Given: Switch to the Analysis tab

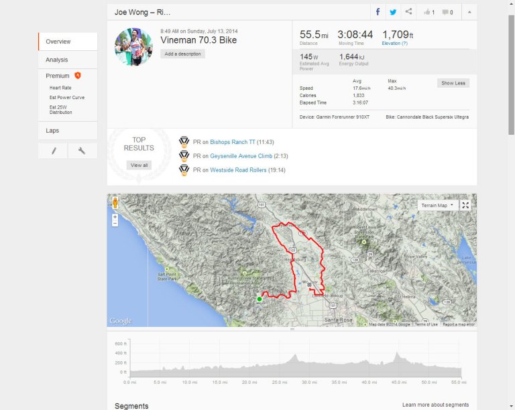Looking at the screenshot, I should [x=57, y=60].
